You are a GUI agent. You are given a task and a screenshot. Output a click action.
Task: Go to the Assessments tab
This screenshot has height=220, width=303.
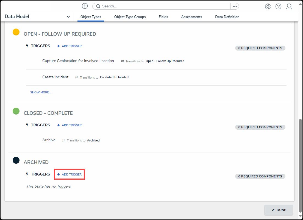pos(191,17)
